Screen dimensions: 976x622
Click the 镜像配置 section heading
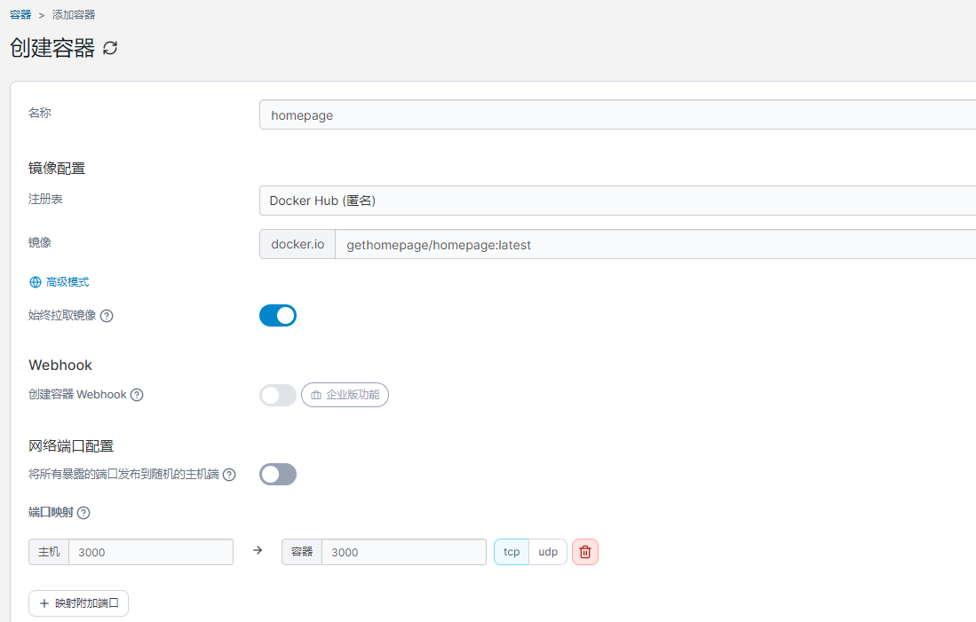click(x=57, y=168)
